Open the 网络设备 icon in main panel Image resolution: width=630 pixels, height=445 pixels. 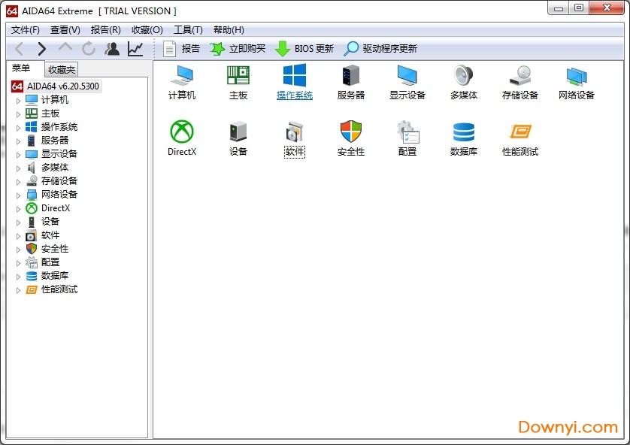pos(577,76)
